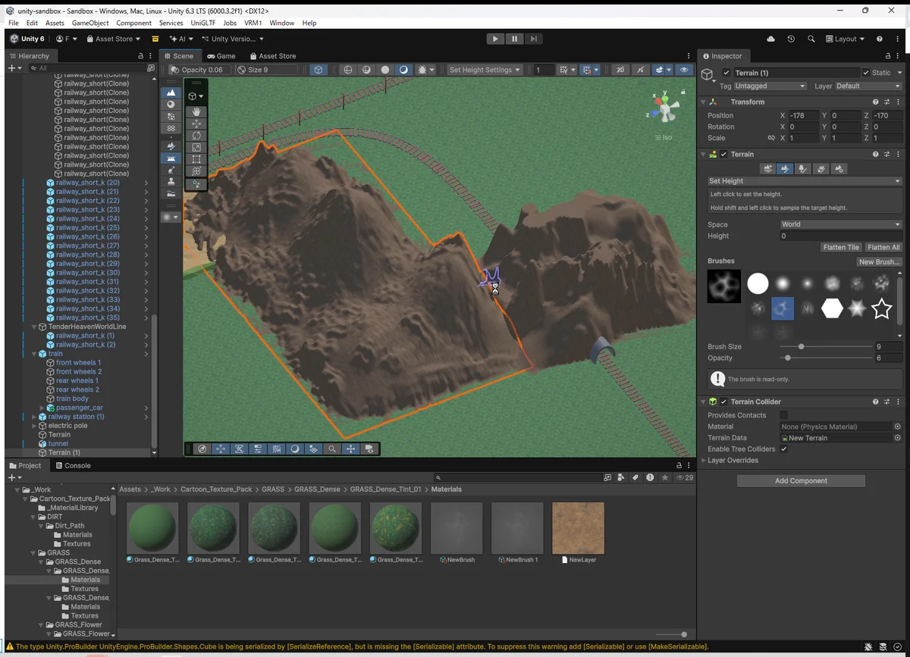Click the Flatten All button
This screenshot has width=910, height=657.
883,248
